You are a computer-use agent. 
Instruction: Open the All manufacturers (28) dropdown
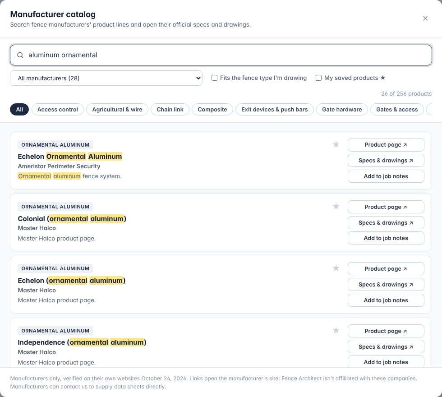(106, 78)
